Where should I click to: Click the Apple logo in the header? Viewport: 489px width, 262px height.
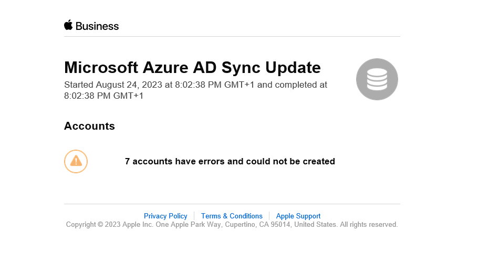click(x=68, y=25)
